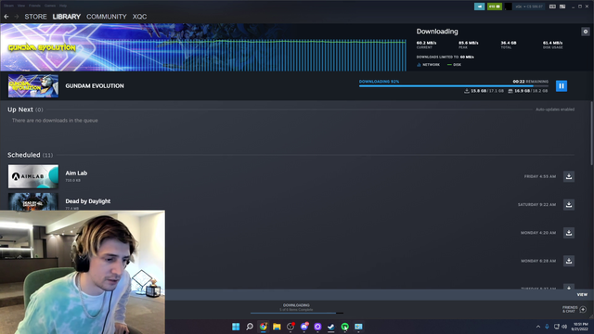Switch to the COMMUNITY tab

click(107, 17)
